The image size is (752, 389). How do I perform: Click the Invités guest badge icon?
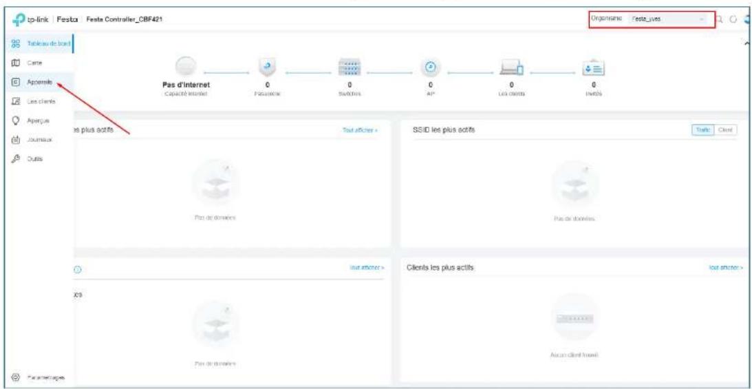593,68
